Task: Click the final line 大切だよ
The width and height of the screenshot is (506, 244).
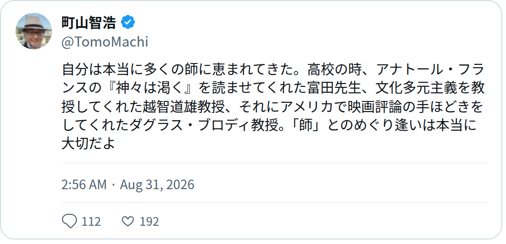Action: click(89, 144)
